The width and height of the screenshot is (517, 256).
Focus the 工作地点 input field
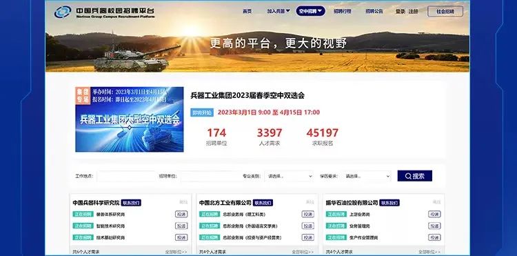click(x=126, y=176)
